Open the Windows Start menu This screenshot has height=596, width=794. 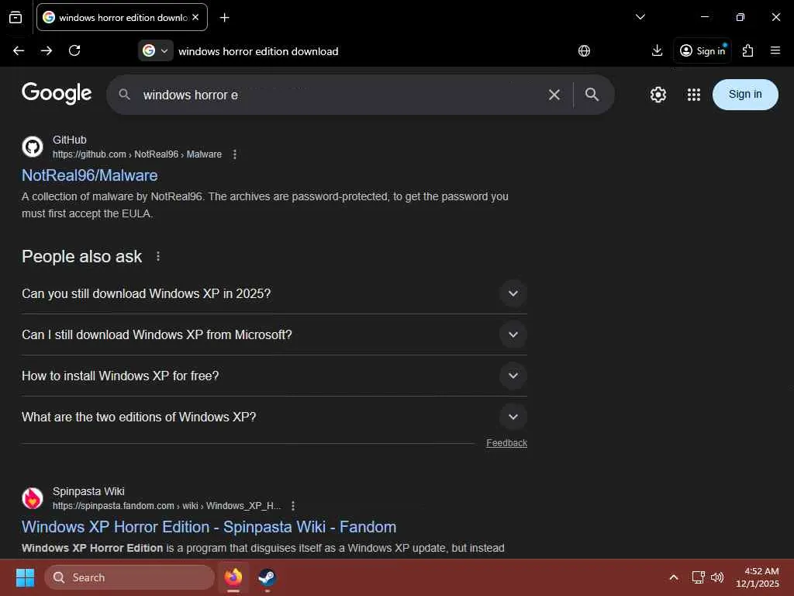coord(25,577)
